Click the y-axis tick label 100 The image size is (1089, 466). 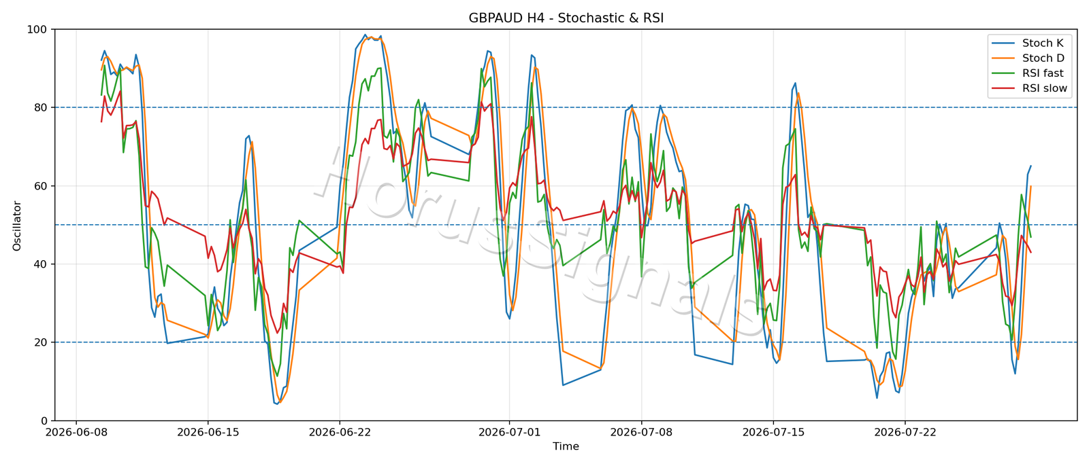click(x=37, y=30)
